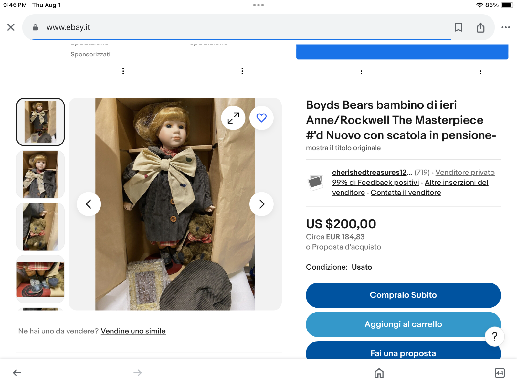Click 'Contatta il venditore' link

click(406, 193)
